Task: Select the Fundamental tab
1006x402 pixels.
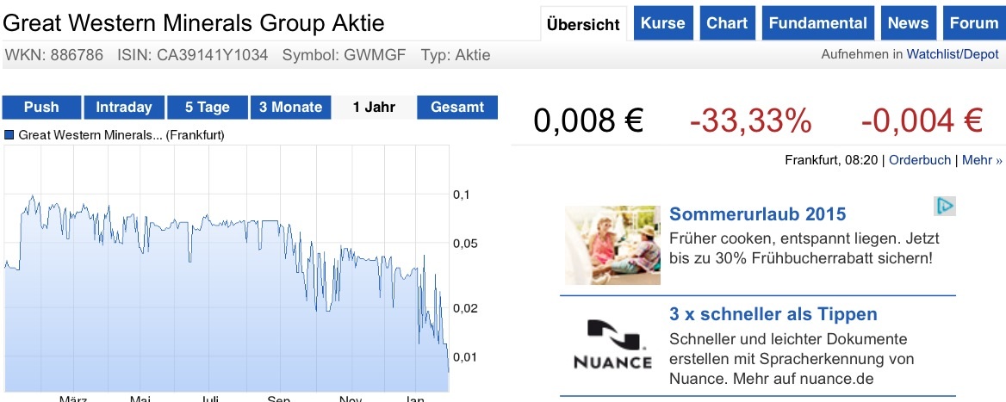Action: (x=817, y=23)
